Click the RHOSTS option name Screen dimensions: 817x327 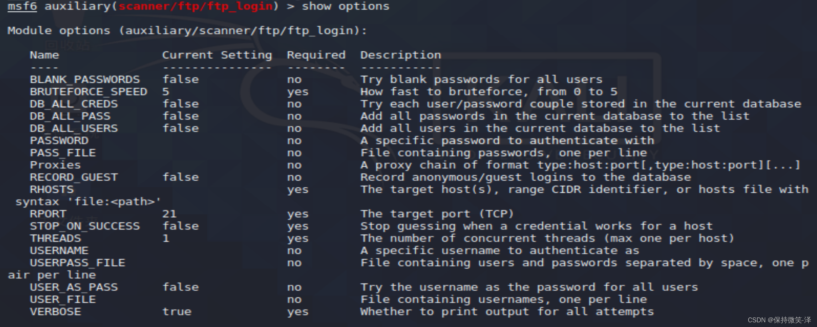point(52,190)
